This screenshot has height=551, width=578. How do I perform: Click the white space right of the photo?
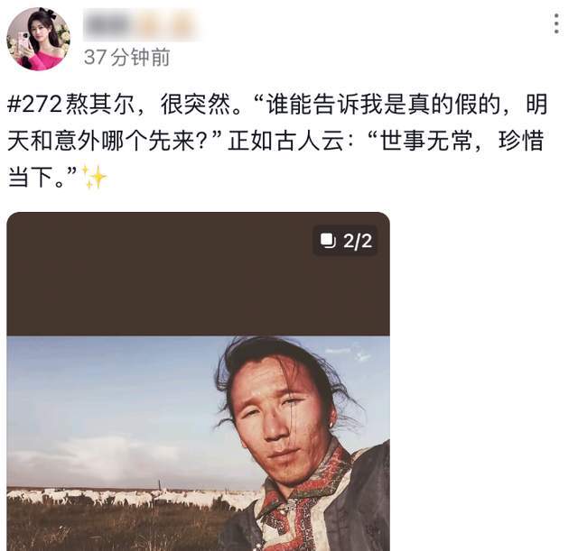[x=483, y=382]
